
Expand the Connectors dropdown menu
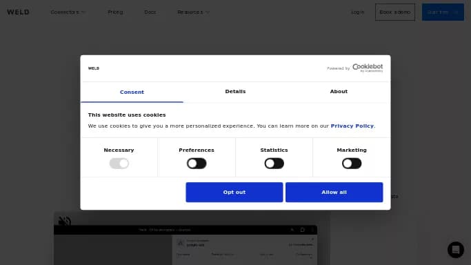(x=68, y=12)
